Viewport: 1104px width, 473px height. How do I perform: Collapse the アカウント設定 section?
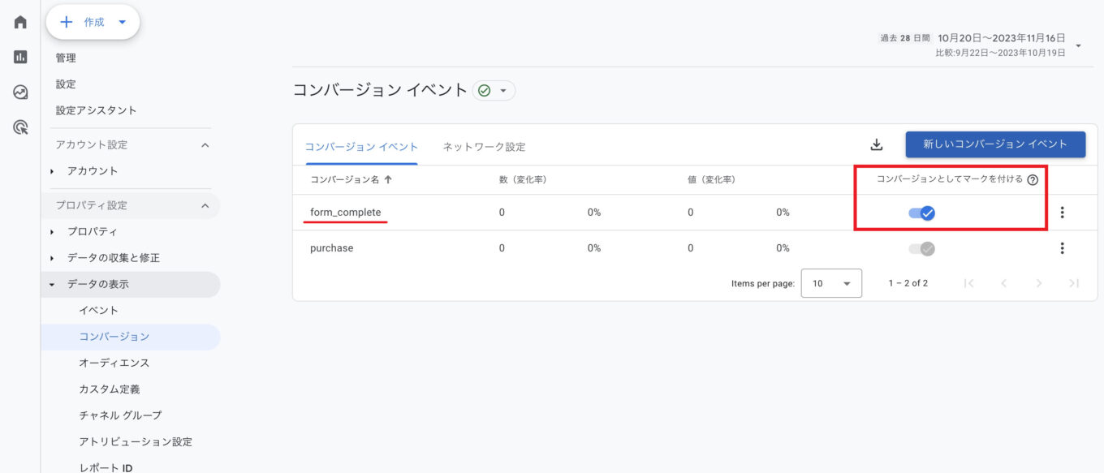(205, 145)
